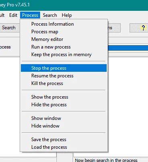This screenshot has height=162, width=148.
Task: Select Load the process
Action: [x=64, y=147]
